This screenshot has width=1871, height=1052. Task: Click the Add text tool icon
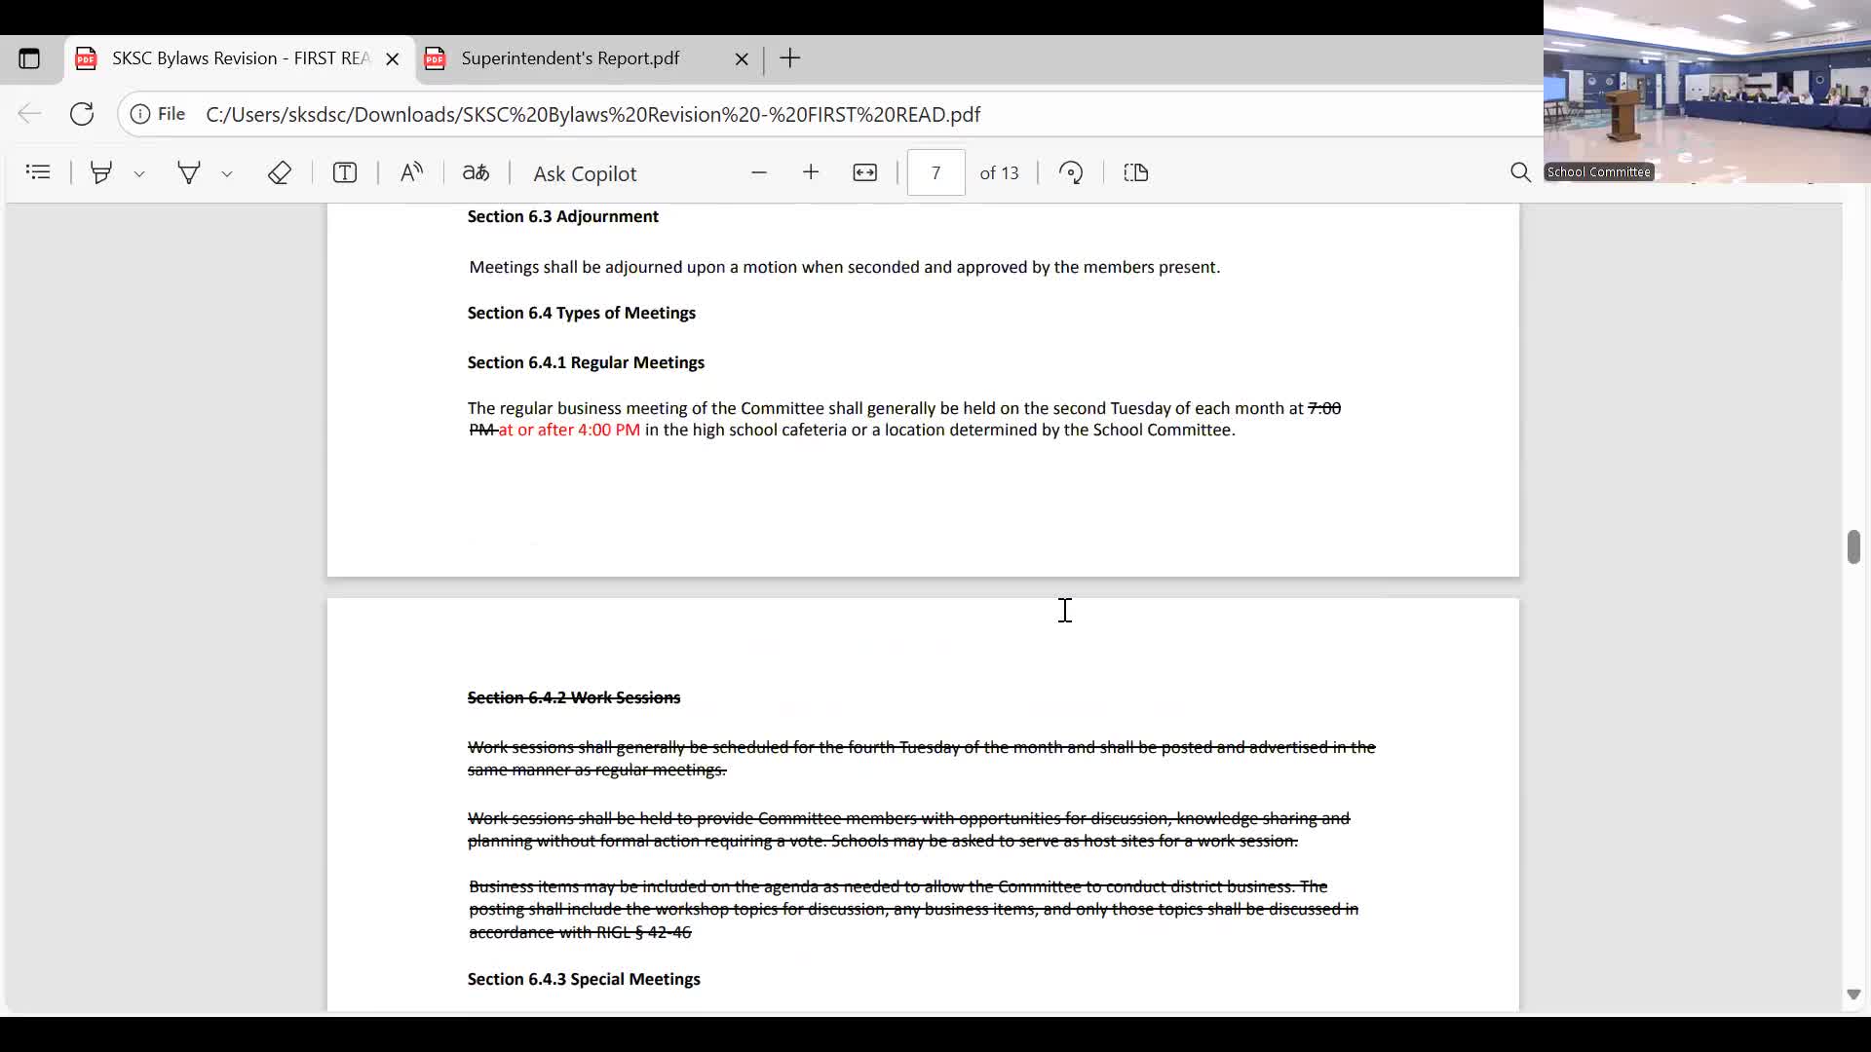[345, 172]
